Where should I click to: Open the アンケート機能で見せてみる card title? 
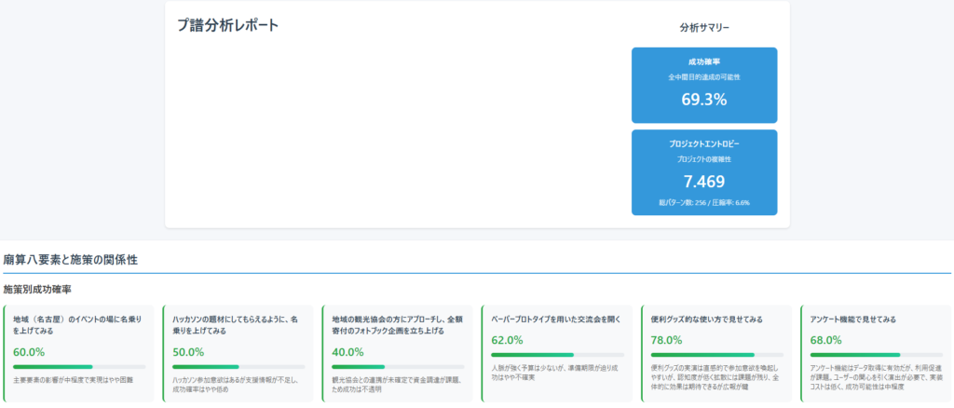tap(853, 319)
